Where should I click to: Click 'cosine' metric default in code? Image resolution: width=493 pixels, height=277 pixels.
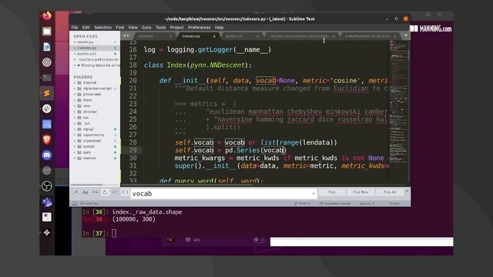point(345,81)
